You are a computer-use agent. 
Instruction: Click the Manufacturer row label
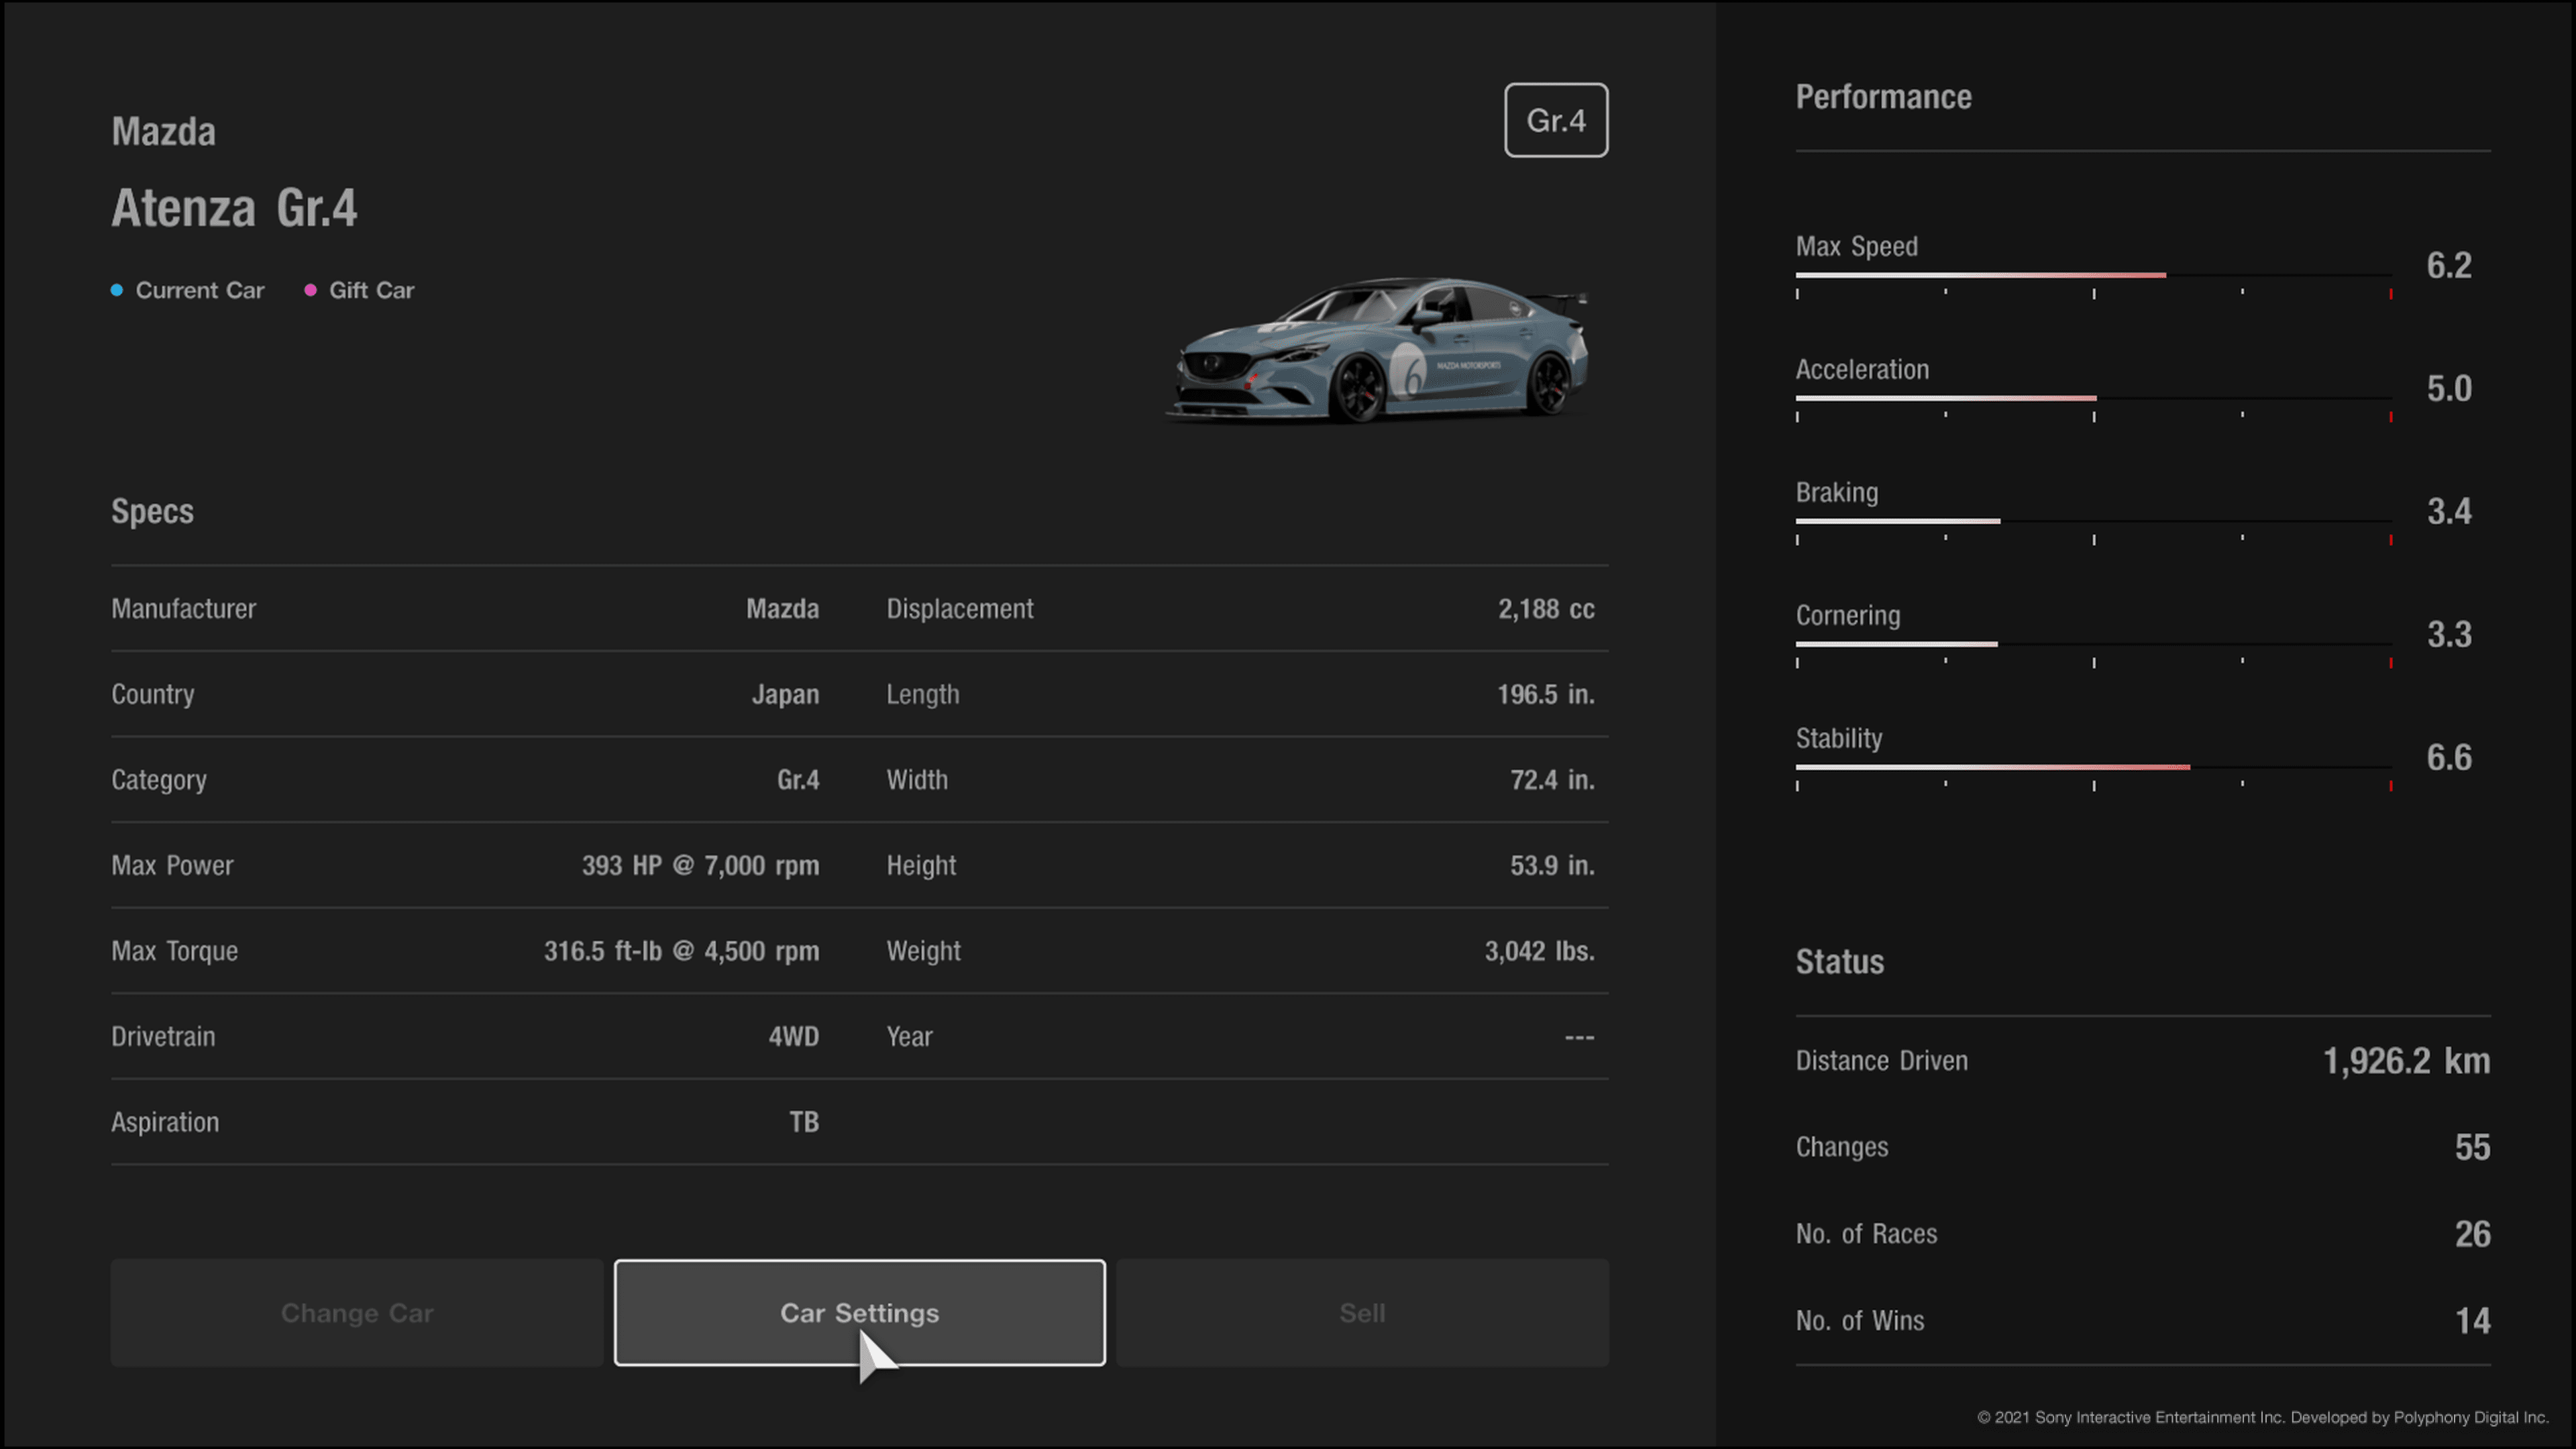coord(183,609)
